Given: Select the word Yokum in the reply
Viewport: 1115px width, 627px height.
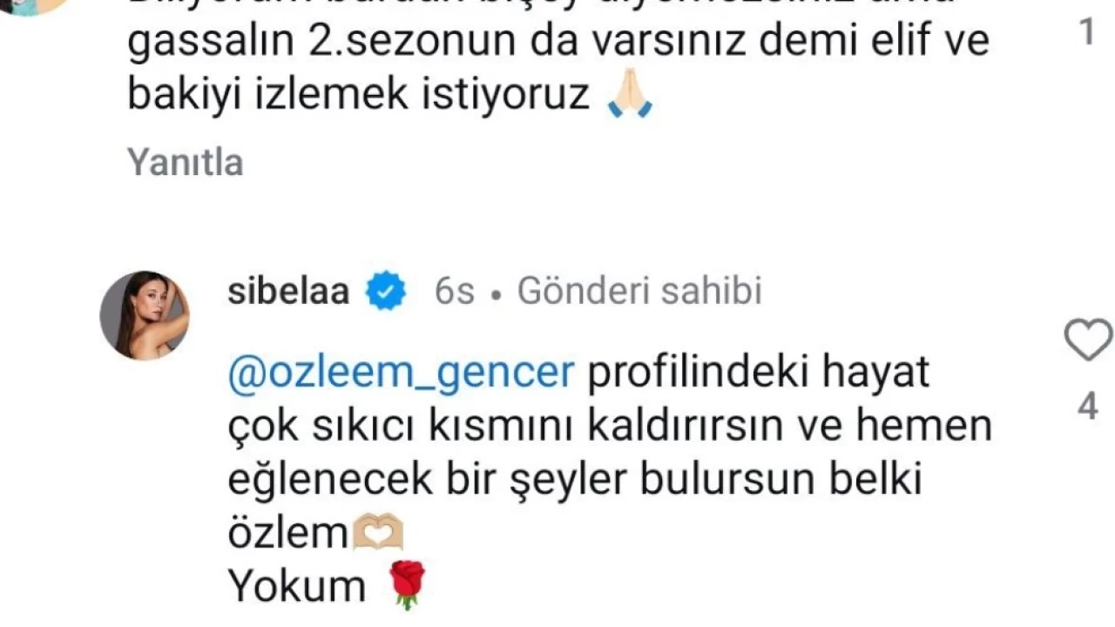Looking at the screenshot, I should coord(297,586).
